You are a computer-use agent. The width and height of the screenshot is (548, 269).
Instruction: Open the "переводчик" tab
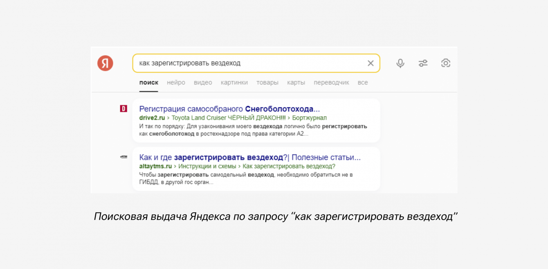[331, 82]
